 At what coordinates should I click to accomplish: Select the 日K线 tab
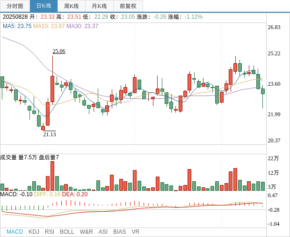click(43, 6)
